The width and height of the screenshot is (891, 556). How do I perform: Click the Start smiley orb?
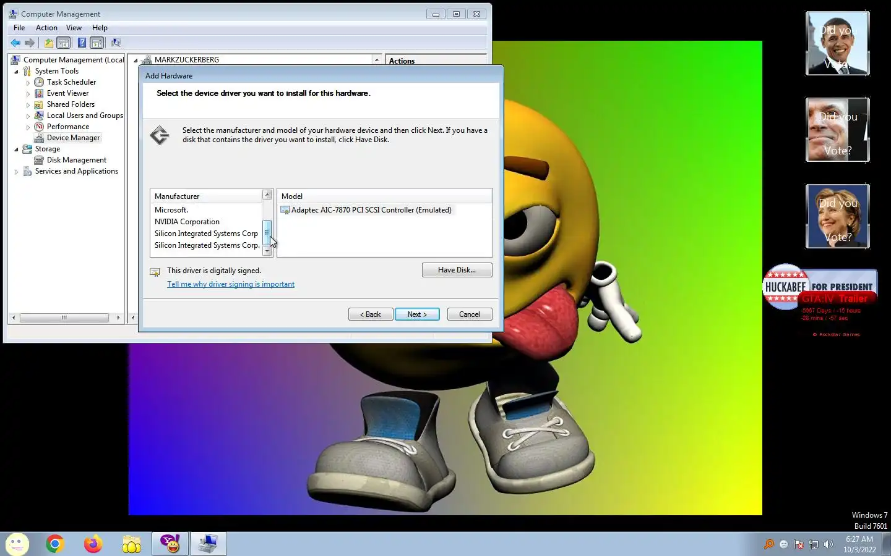[17, 544]
